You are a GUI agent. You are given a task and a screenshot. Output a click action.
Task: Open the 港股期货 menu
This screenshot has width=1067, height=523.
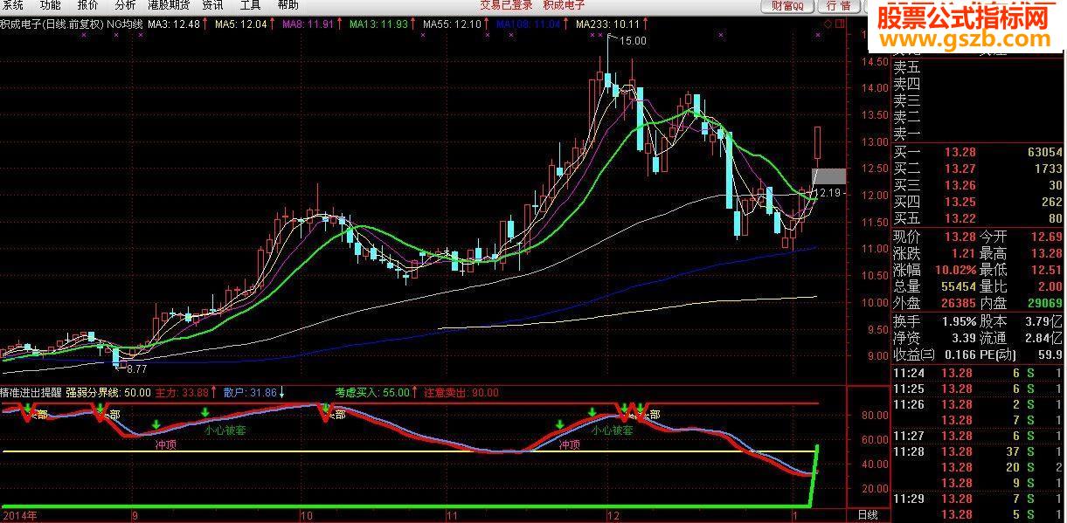coord(170,5)
